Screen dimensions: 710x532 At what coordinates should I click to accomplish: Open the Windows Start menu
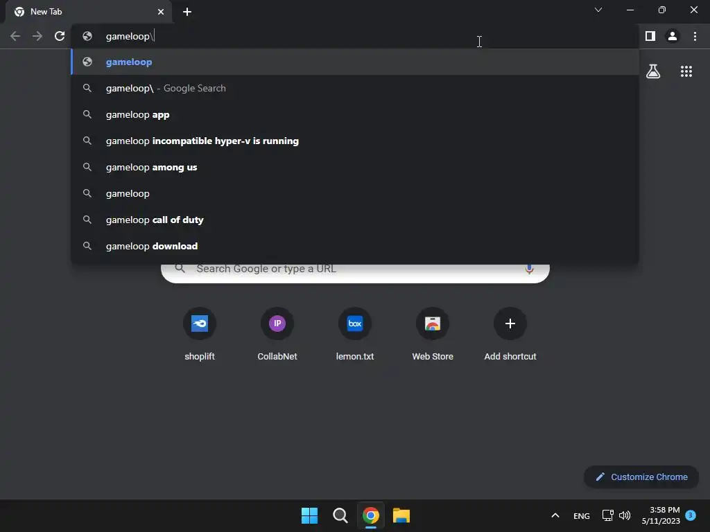[310, 515]
